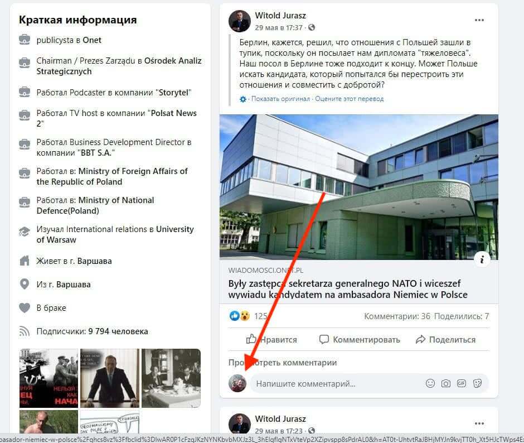Screen dimensions: 524x443
Task: Open emoji picker in comment box
Action: point(430,383)
